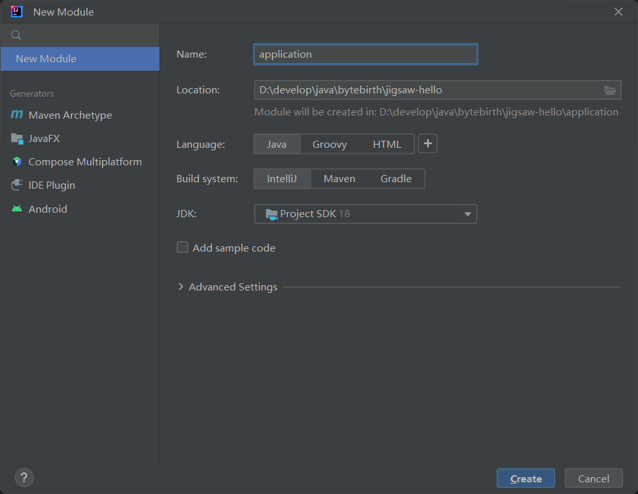Click the Project SDK folder icon

pos(272,214)
